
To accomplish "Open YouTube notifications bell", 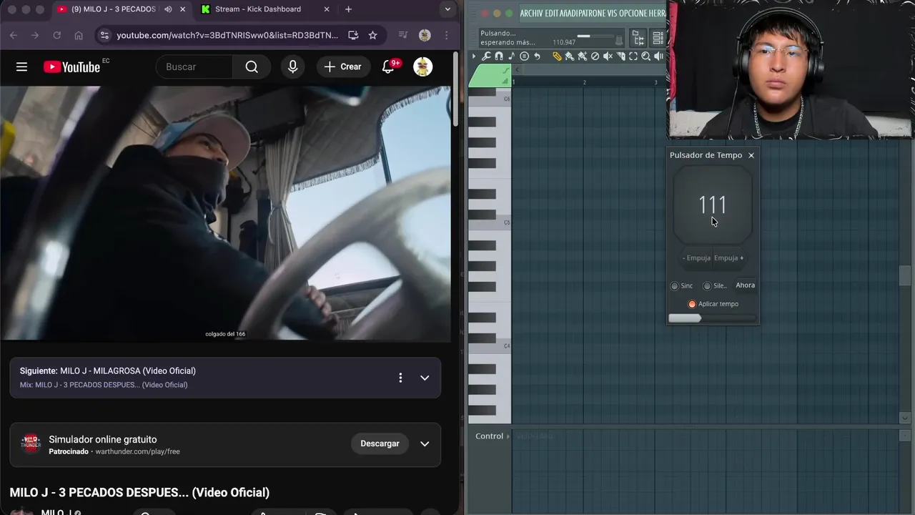I will (388, 67).
